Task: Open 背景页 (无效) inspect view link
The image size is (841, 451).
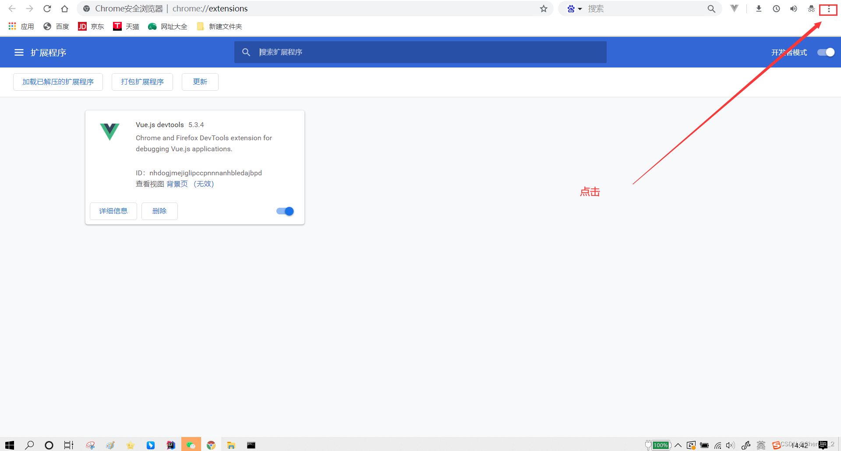Action: coord(190,184)
